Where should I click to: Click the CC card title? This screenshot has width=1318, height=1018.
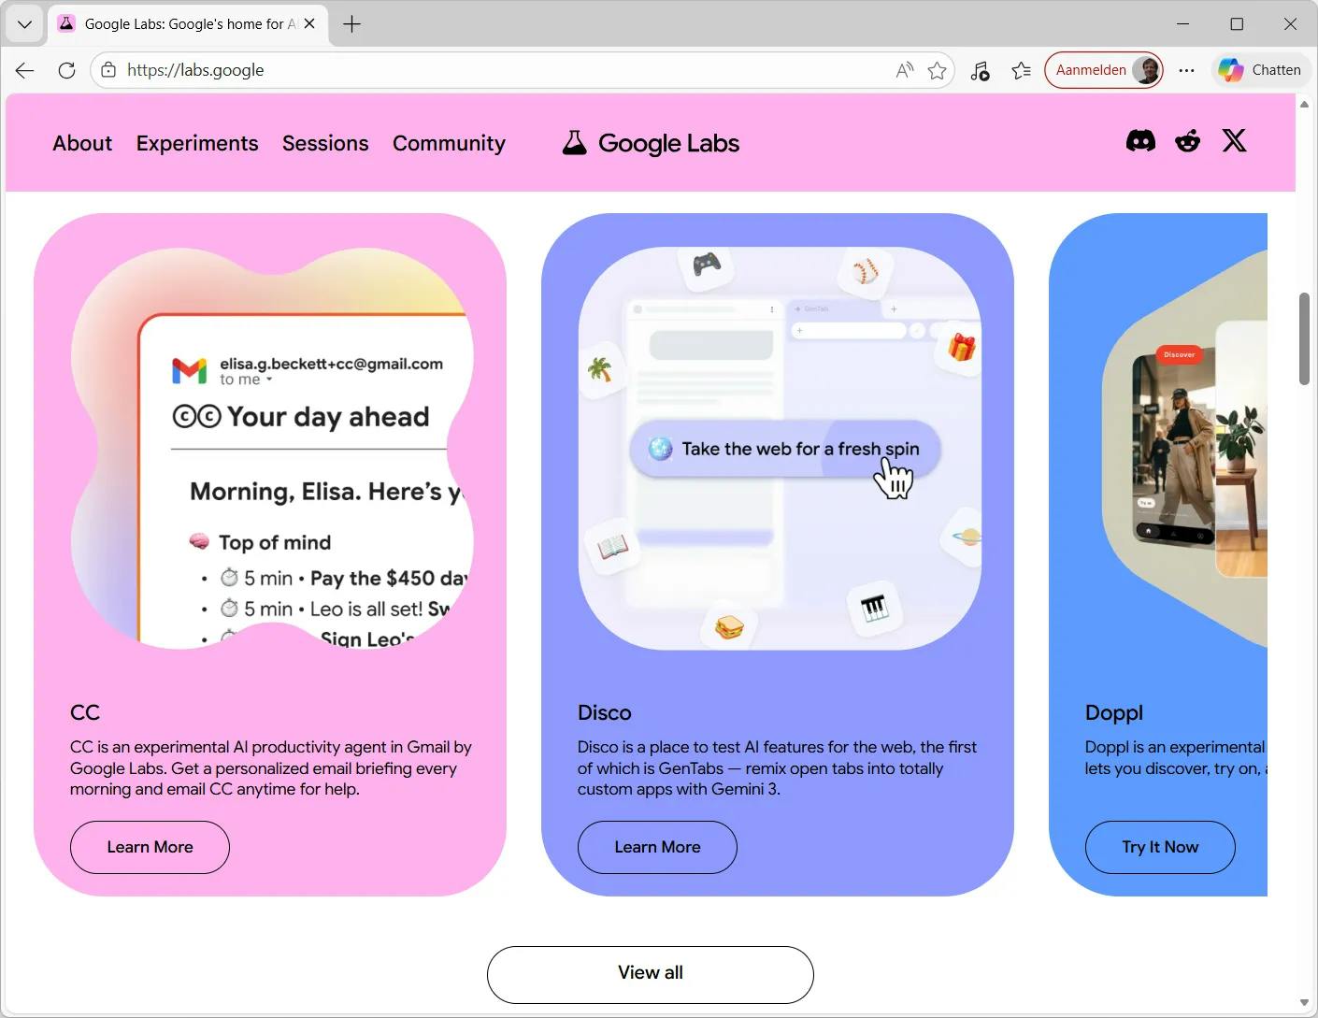click(x=85, y=712)
